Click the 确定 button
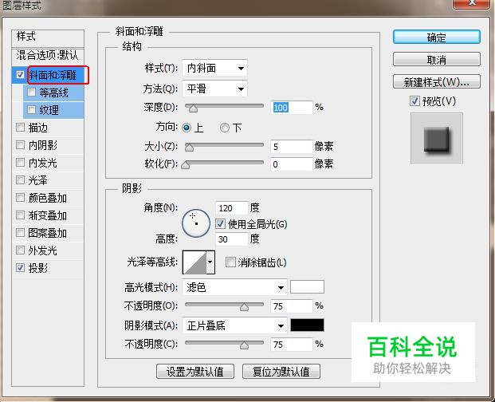 pyautogui.click(x=437, y=37)
